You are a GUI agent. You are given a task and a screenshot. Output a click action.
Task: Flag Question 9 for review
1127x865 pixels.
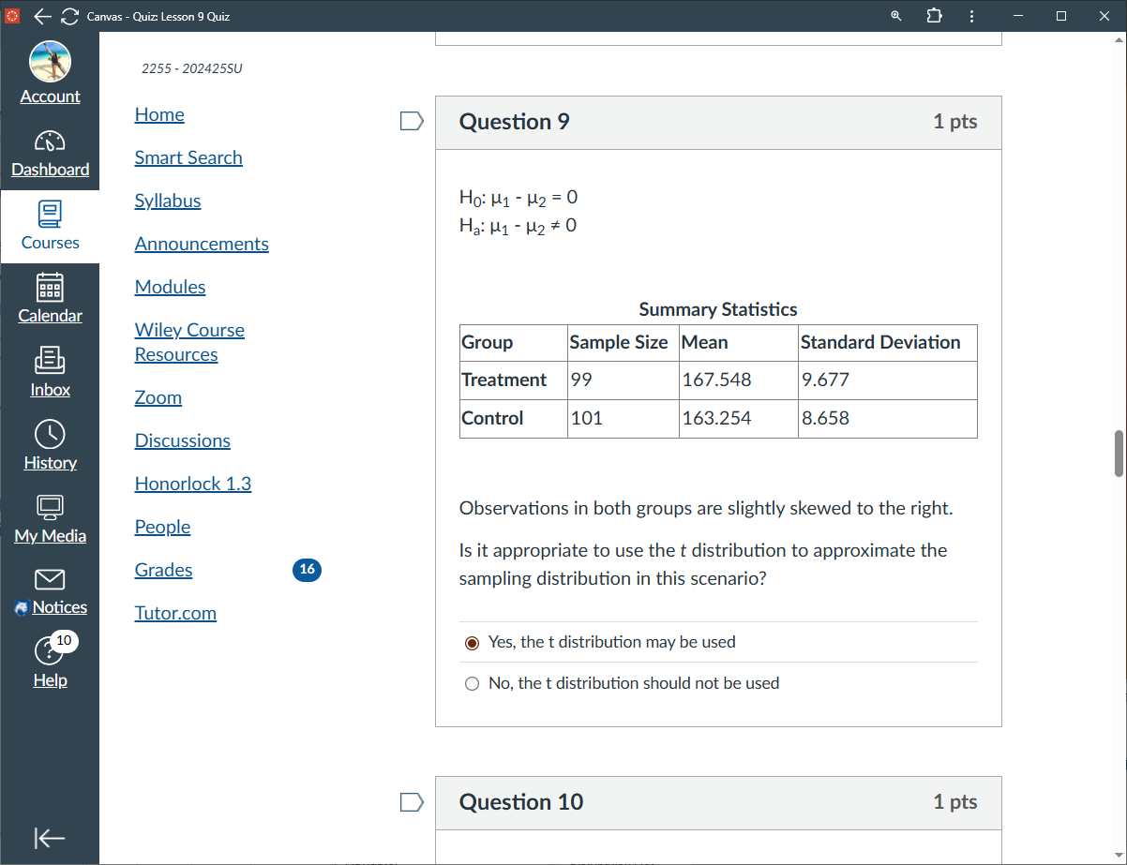pyautogui.click(x=411, y=120)
